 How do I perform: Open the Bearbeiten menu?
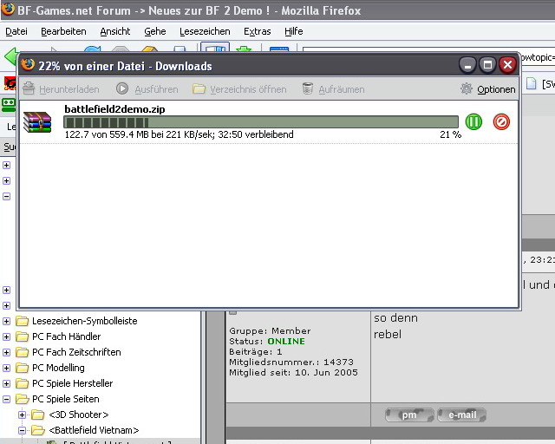click(x=63, y=31)
